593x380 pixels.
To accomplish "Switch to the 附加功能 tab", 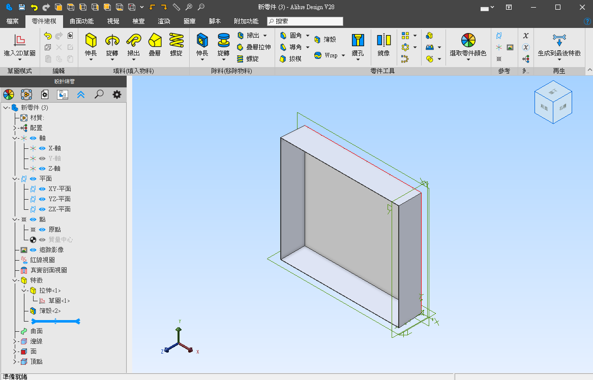I will point(246,21).
